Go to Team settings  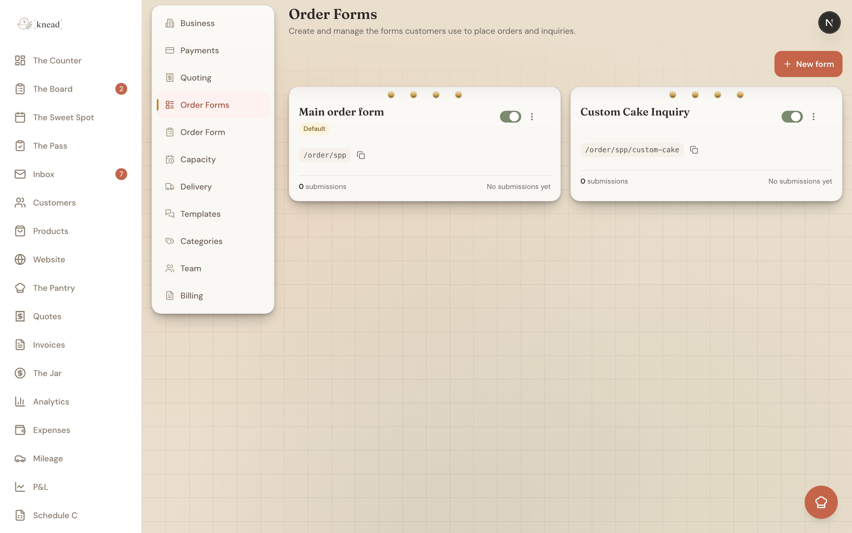coord(213,268)
